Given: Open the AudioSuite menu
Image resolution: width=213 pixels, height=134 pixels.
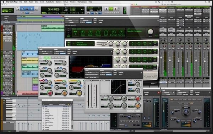Looking at the screenshot, I should 50,2.
